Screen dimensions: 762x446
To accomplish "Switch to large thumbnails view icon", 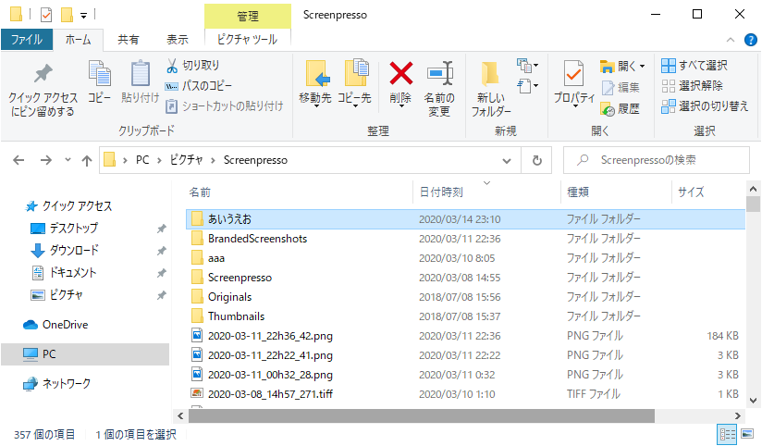I will coord(747,434).
